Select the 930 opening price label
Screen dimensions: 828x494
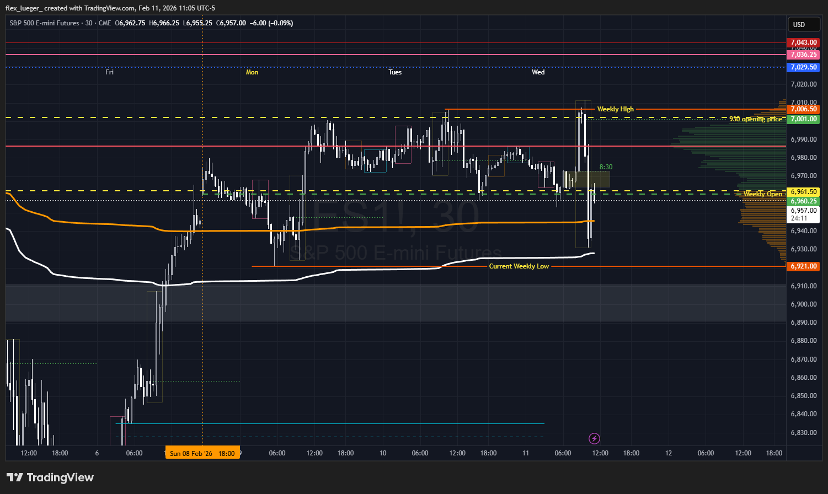(x=755, y=119)
